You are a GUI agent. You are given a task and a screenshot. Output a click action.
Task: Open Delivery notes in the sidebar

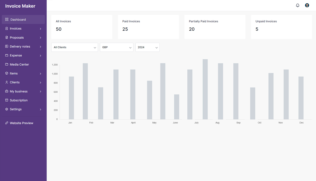pos(20,47)
